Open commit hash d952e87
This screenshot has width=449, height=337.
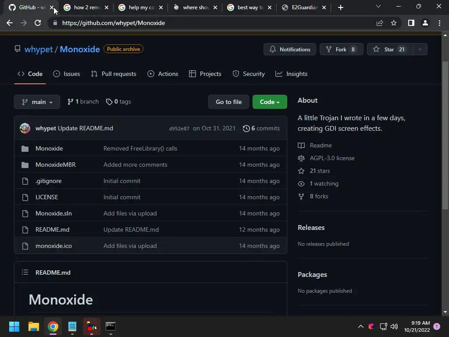click(179, 129)
